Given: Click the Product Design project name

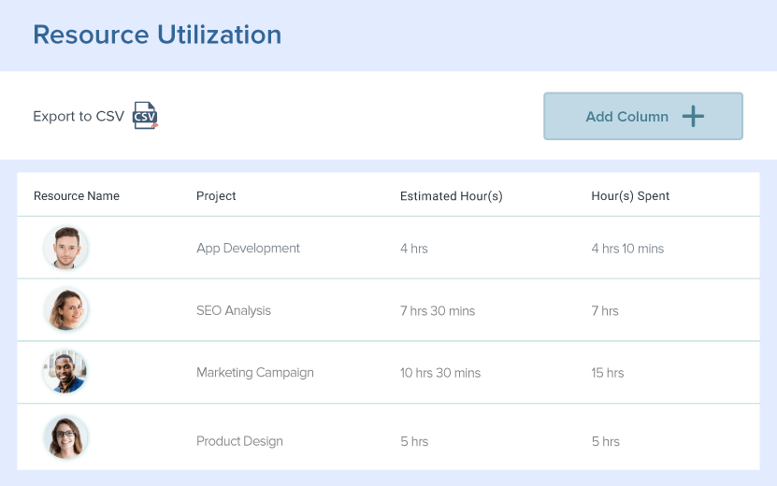Looking at the screenshot, I should click(239, 441).
